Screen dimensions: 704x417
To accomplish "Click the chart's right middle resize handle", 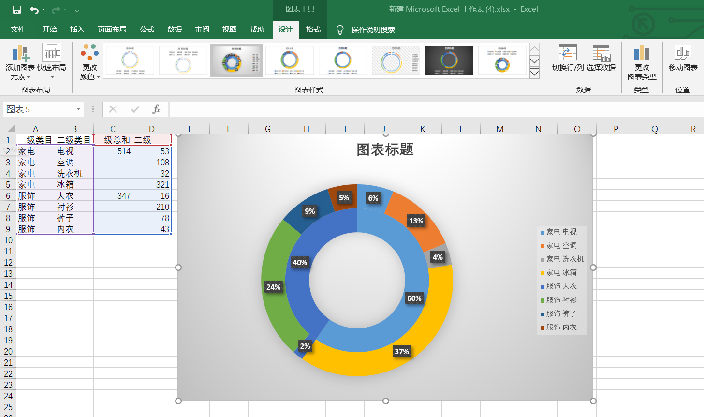I will tap(593, 268).
